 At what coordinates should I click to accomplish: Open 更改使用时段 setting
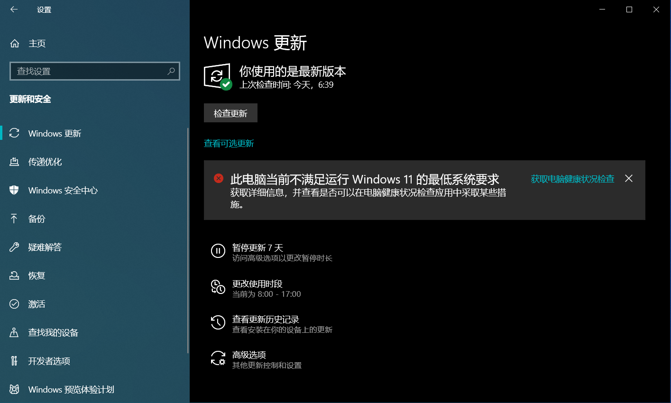coord(256,288)
